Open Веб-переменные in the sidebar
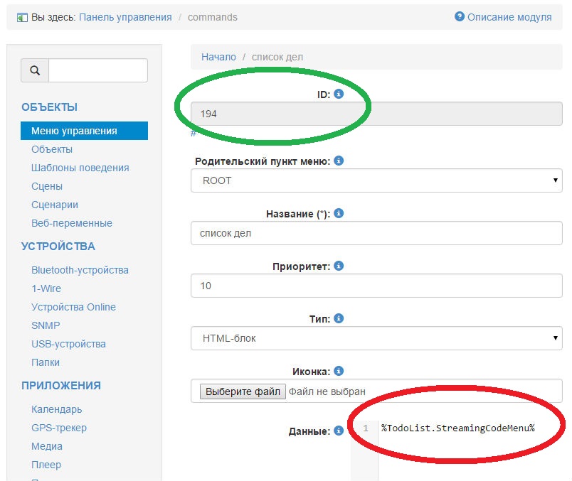This screenshot has height=481, width=572. pos(72,223)
